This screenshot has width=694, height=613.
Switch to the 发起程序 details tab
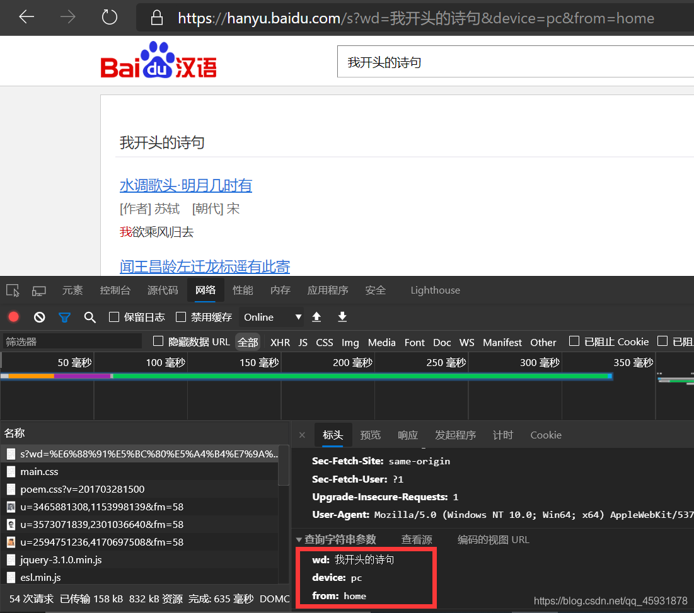[456, 435]
